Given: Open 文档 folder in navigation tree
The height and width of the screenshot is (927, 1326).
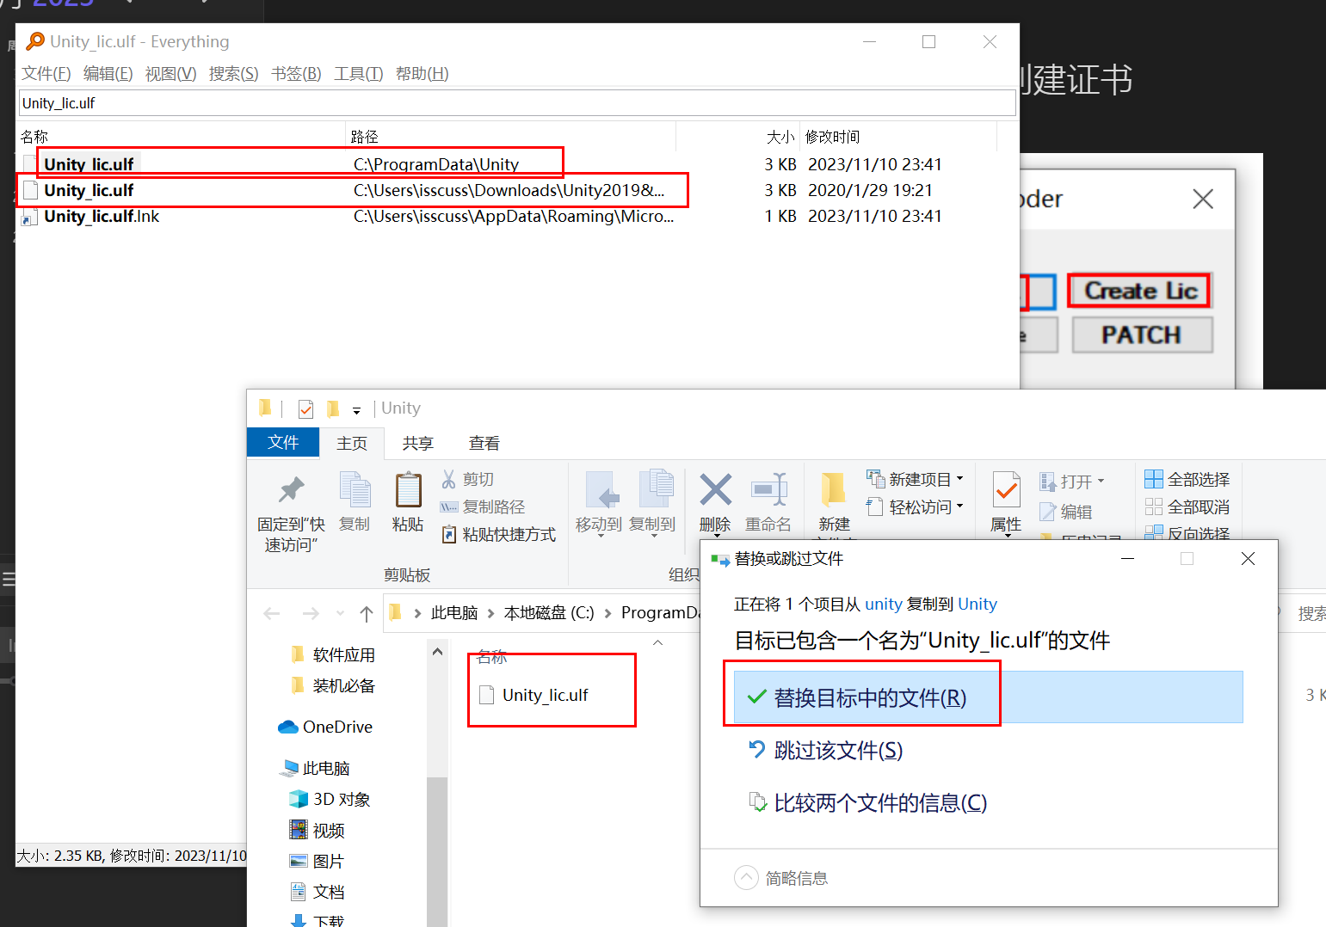Looking at the screenshot, I should tap(318, 892).
